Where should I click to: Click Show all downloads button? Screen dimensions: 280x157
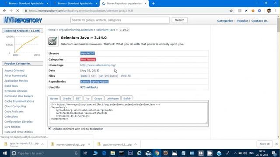265,144
